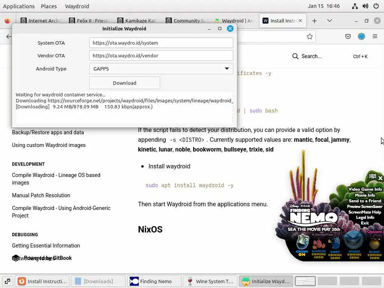
Task: Open Compile Waydroid - Using Android-Generic Project
Action: click(x=61, y=212)
